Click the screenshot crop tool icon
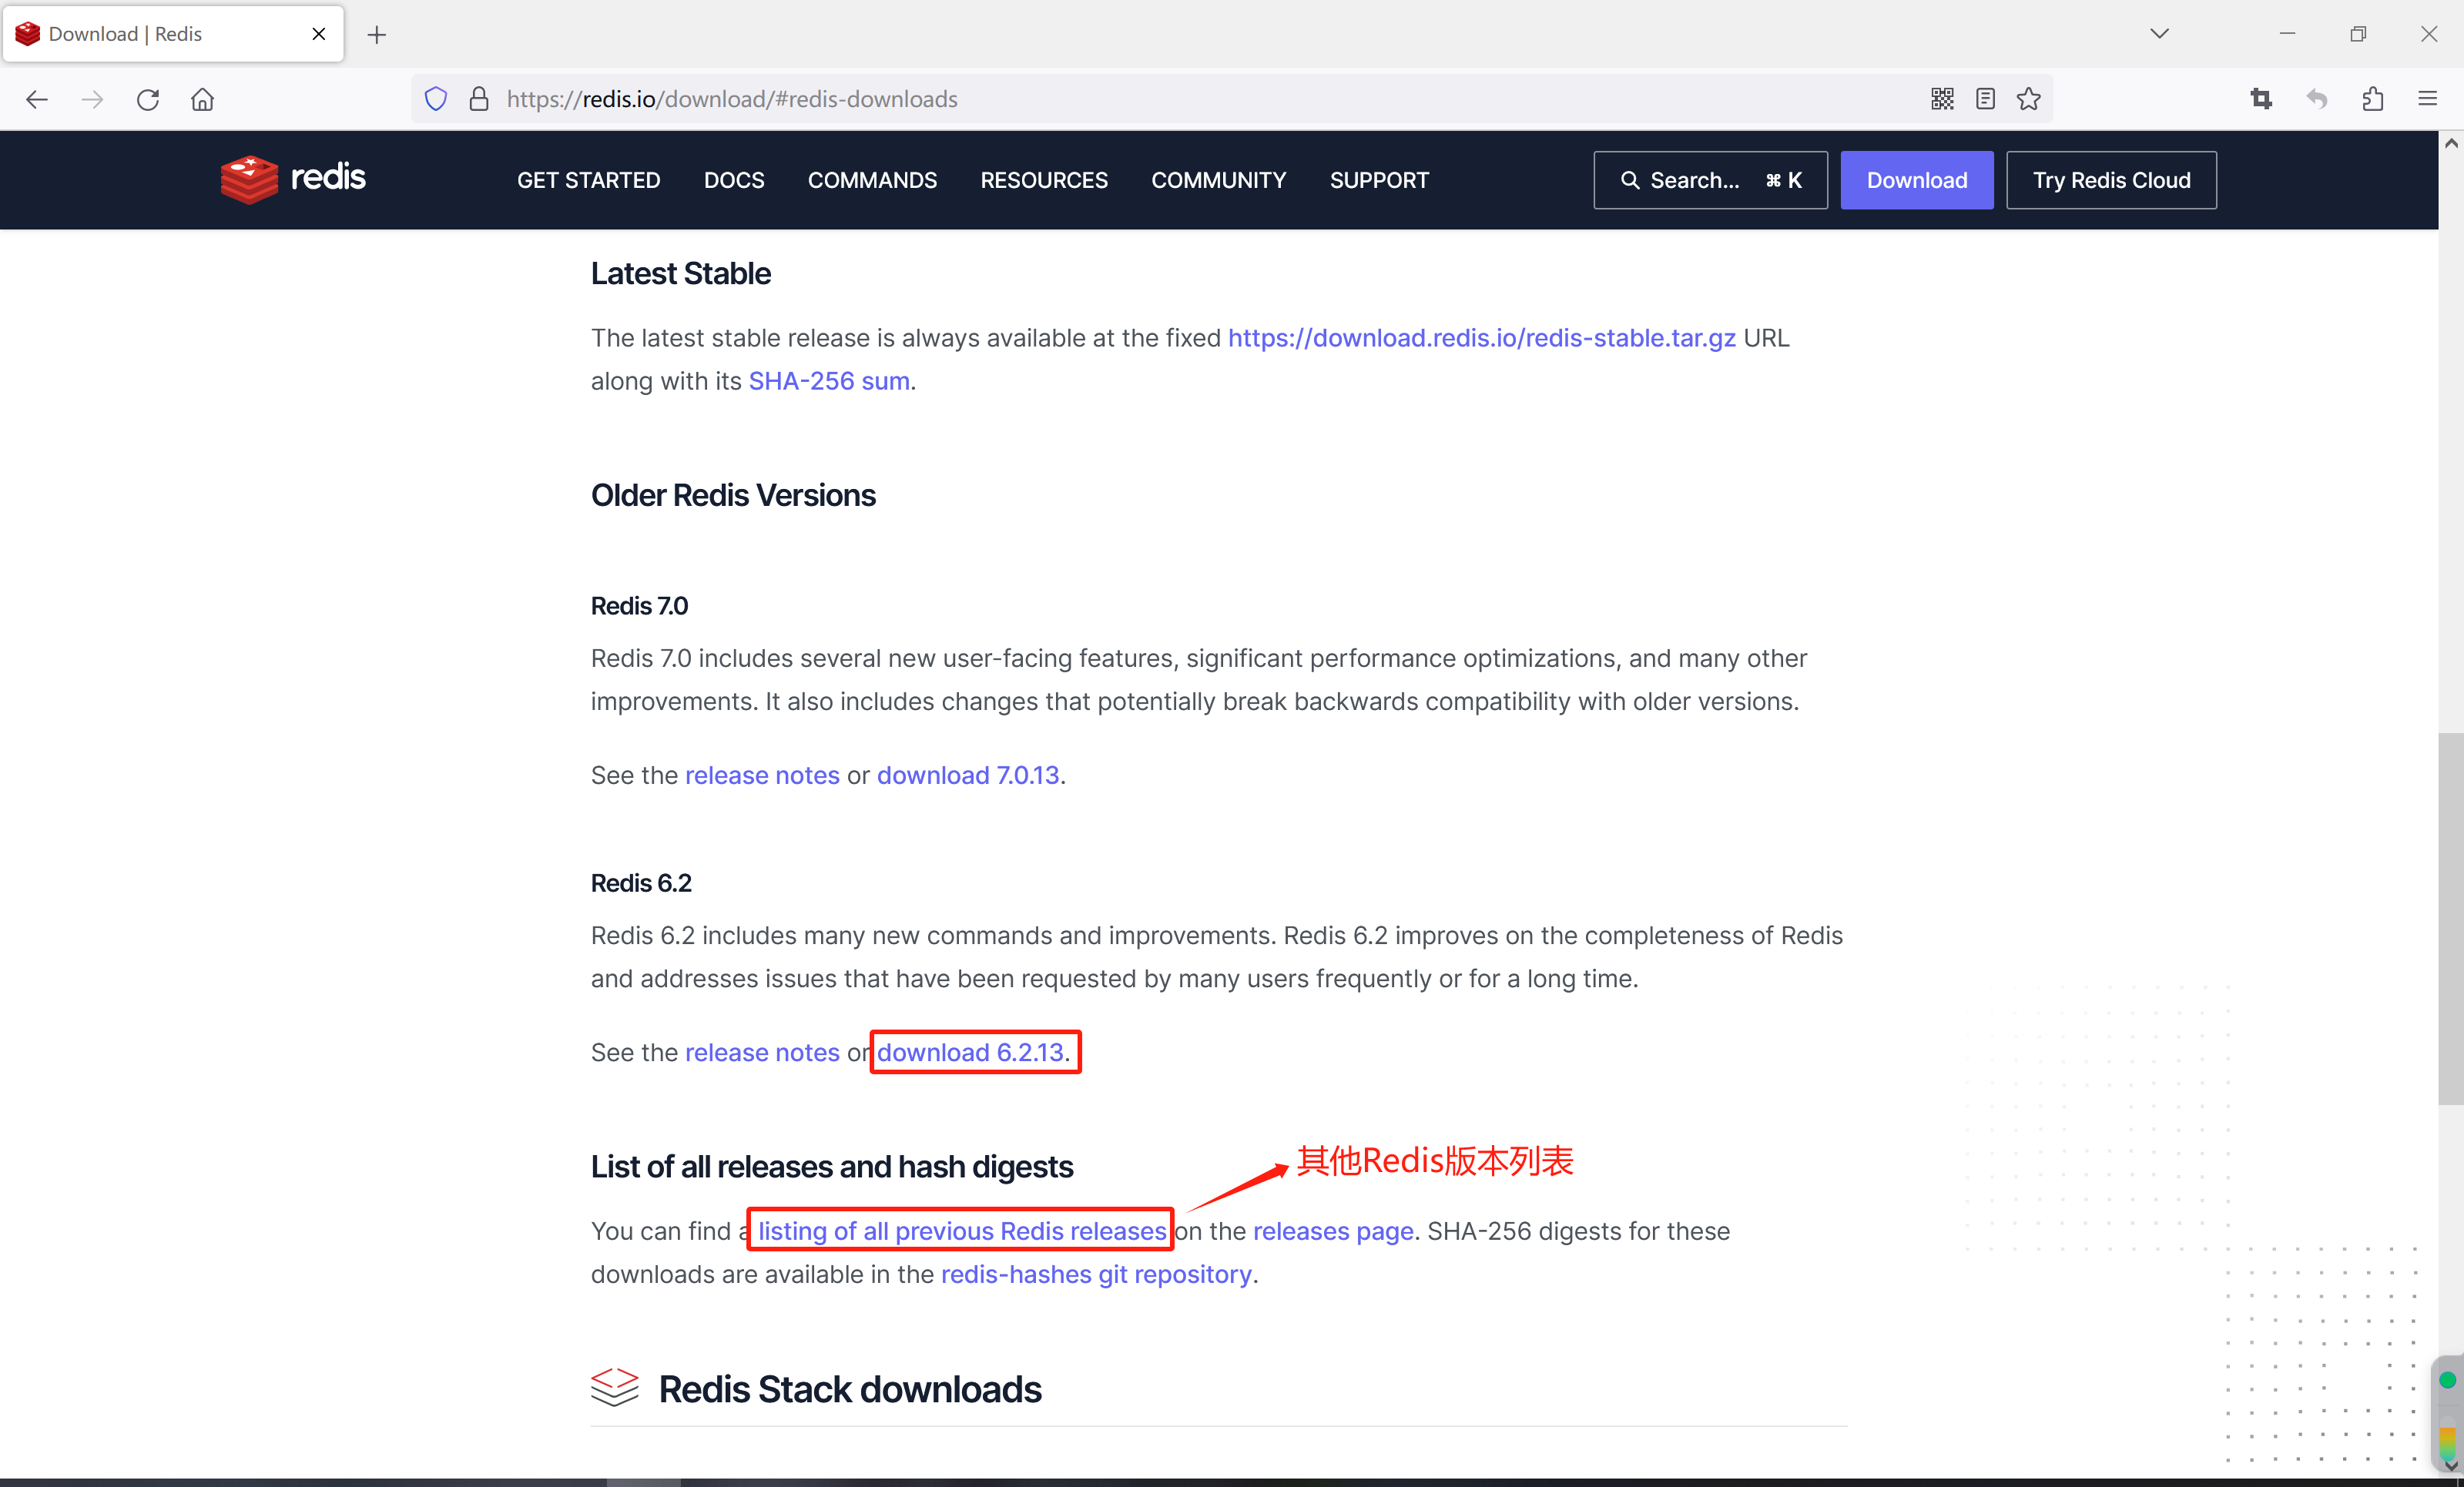The image size is (2464, 1487). tap(2261, 99)
